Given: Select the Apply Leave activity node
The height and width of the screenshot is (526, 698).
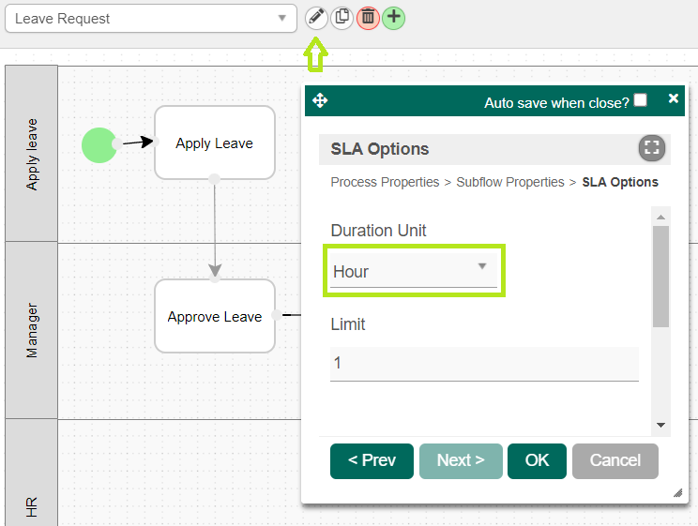Looking at the screenshot, I should point(215,143).
